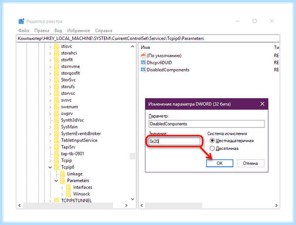Select the Шестнадцатеричная radio button
Viewport: 296px width, 225px height.
tap(212, 141)
